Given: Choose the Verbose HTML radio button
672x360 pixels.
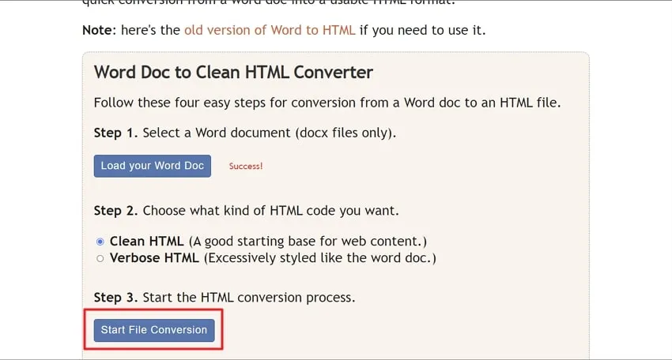Looking at the screenshot, I should click(x=100, y=258).
